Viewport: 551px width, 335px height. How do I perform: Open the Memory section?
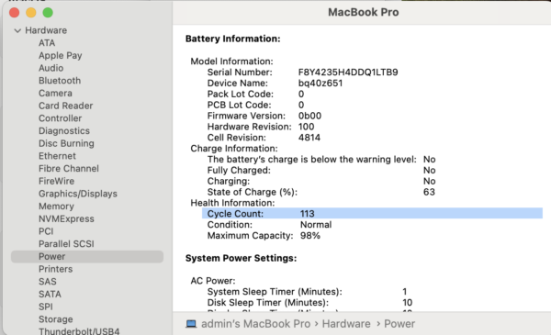point(56,207)
